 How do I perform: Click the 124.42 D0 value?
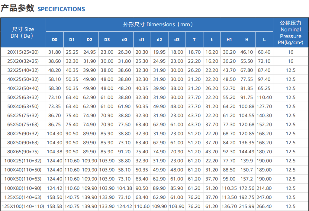pyautogui.click(x=55, y=188)
